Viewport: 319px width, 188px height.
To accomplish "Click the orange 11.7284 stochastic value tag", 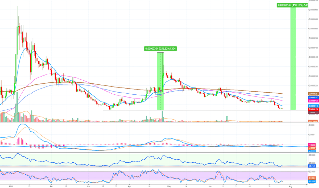I will pos(312,178).
